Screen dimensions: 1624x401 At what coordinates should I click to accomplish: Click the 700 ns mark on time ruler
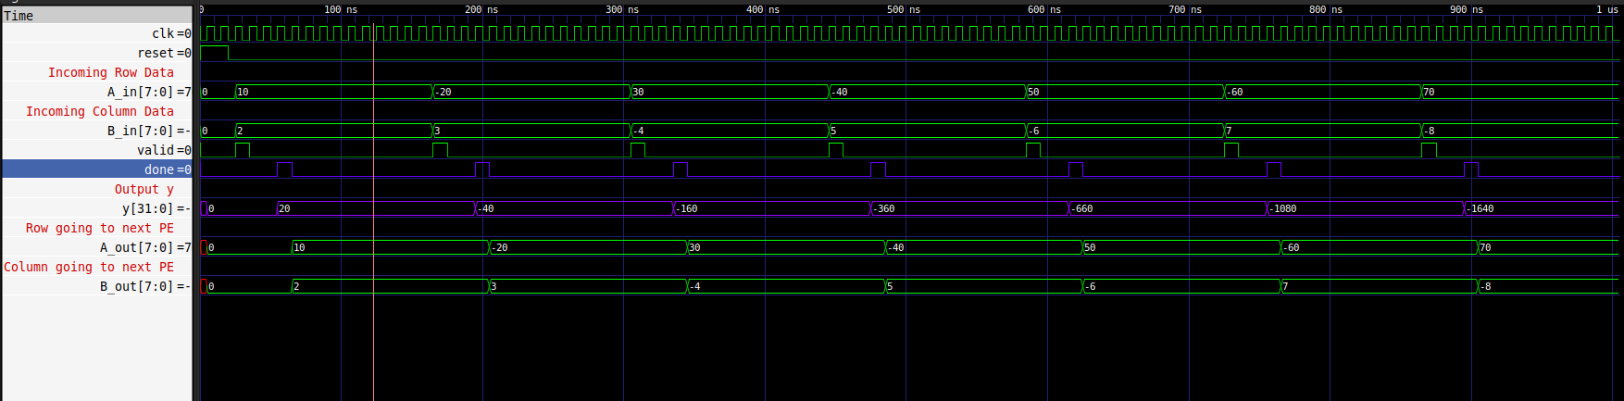[1185, 9]
